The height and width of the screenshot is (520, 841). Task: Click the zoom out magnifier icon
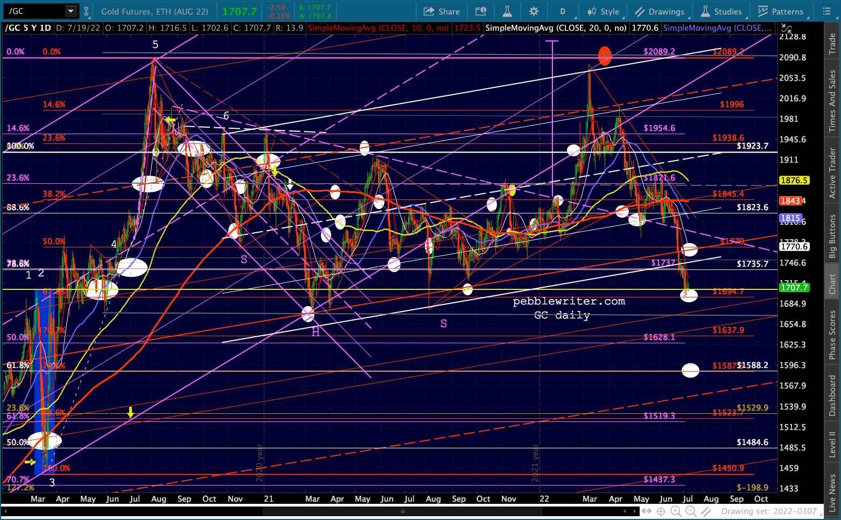point(691,511)
